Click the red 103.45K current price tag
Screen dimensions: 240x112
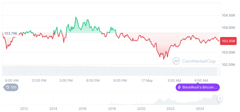pos(228,41)
